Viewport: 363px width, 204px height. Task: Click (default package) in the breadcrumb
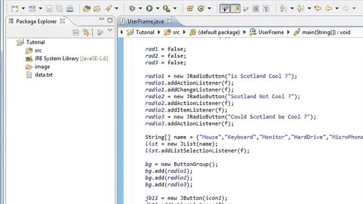pyautogui.click(x=219, y=32)
